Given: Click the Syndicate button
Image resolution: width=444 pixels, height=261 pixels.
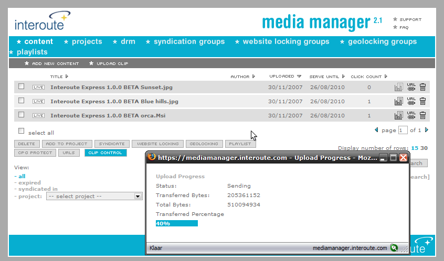Looking at the screenshot, I should [x=112, y=144].
